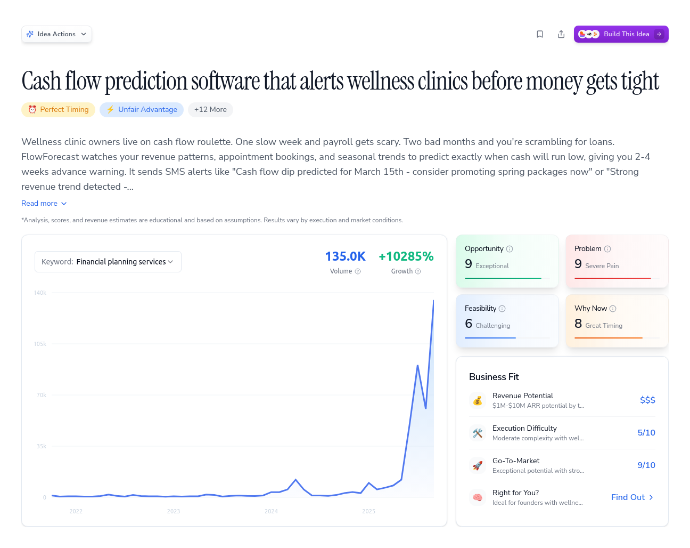Click the Execution Difficulty tools icon
This screenshot has height=548, width=690.
click(478, 432)
